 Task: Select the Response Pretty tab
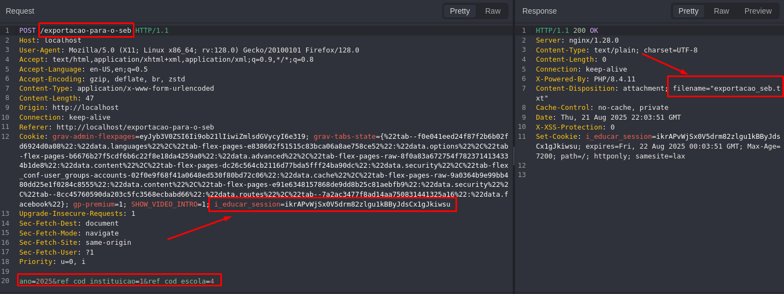[688, 11]
